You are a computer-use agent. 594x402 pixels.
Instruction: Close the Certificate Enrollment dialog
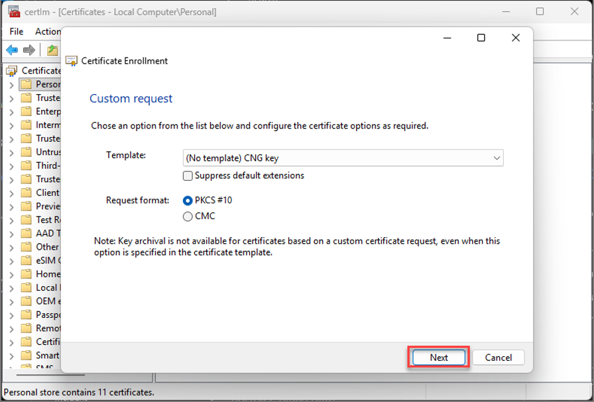(516, 38)
